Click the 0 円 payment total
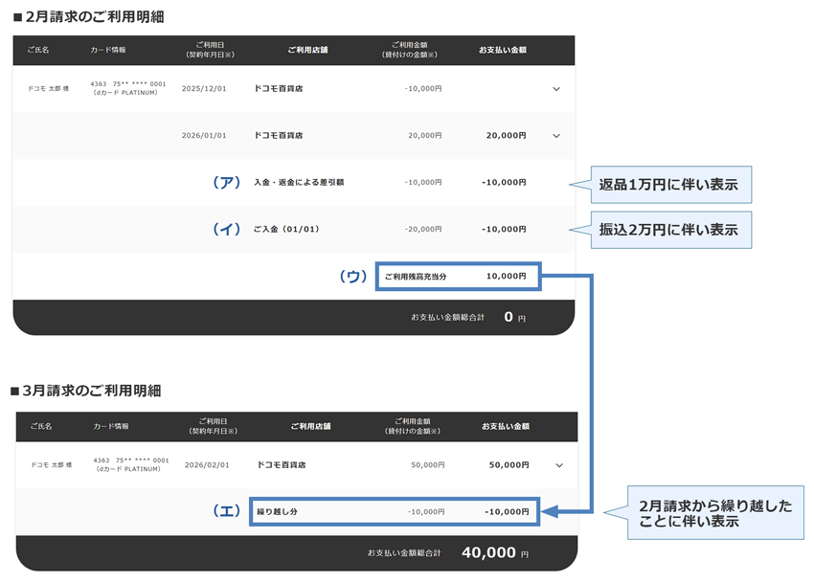This screenshot has height=583, width=814. 515,317
